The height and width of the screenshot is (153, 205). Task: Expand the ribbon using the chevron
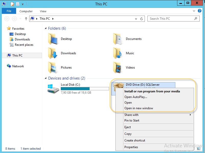tap(194, 11)
